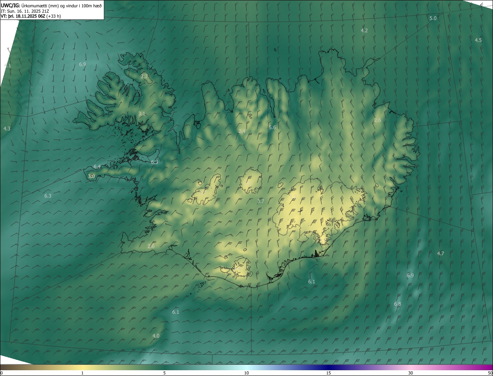Select the 5.6 value label
The height and width of the screenshot is (376, 493).
(x=272, y=127)
